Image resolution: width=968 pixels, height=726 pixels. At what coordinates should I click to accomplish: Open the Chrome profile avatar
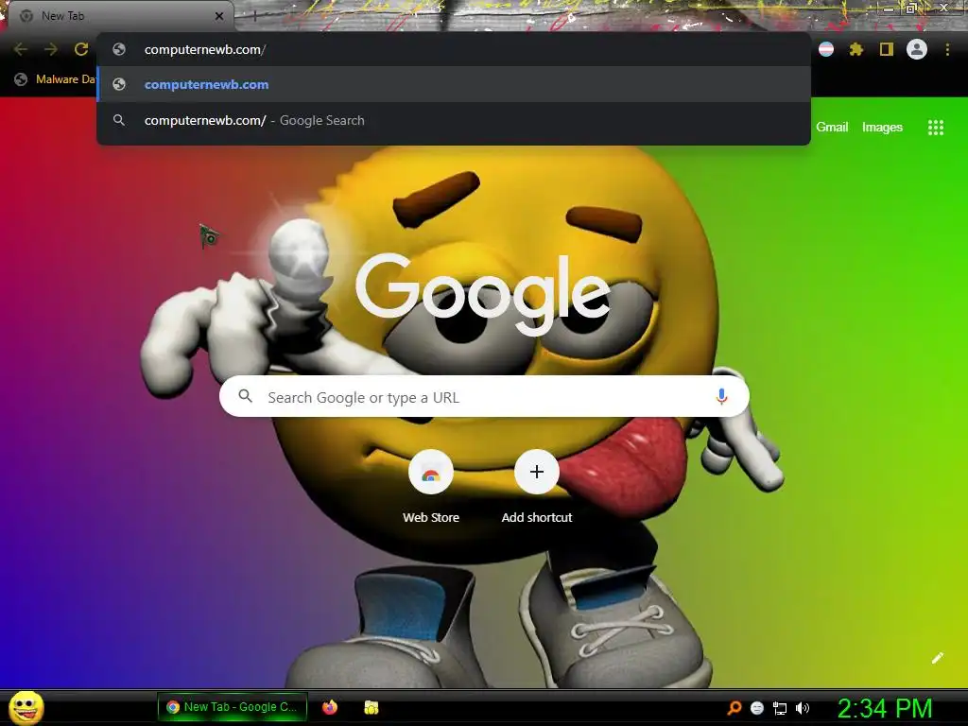[917, 49]
